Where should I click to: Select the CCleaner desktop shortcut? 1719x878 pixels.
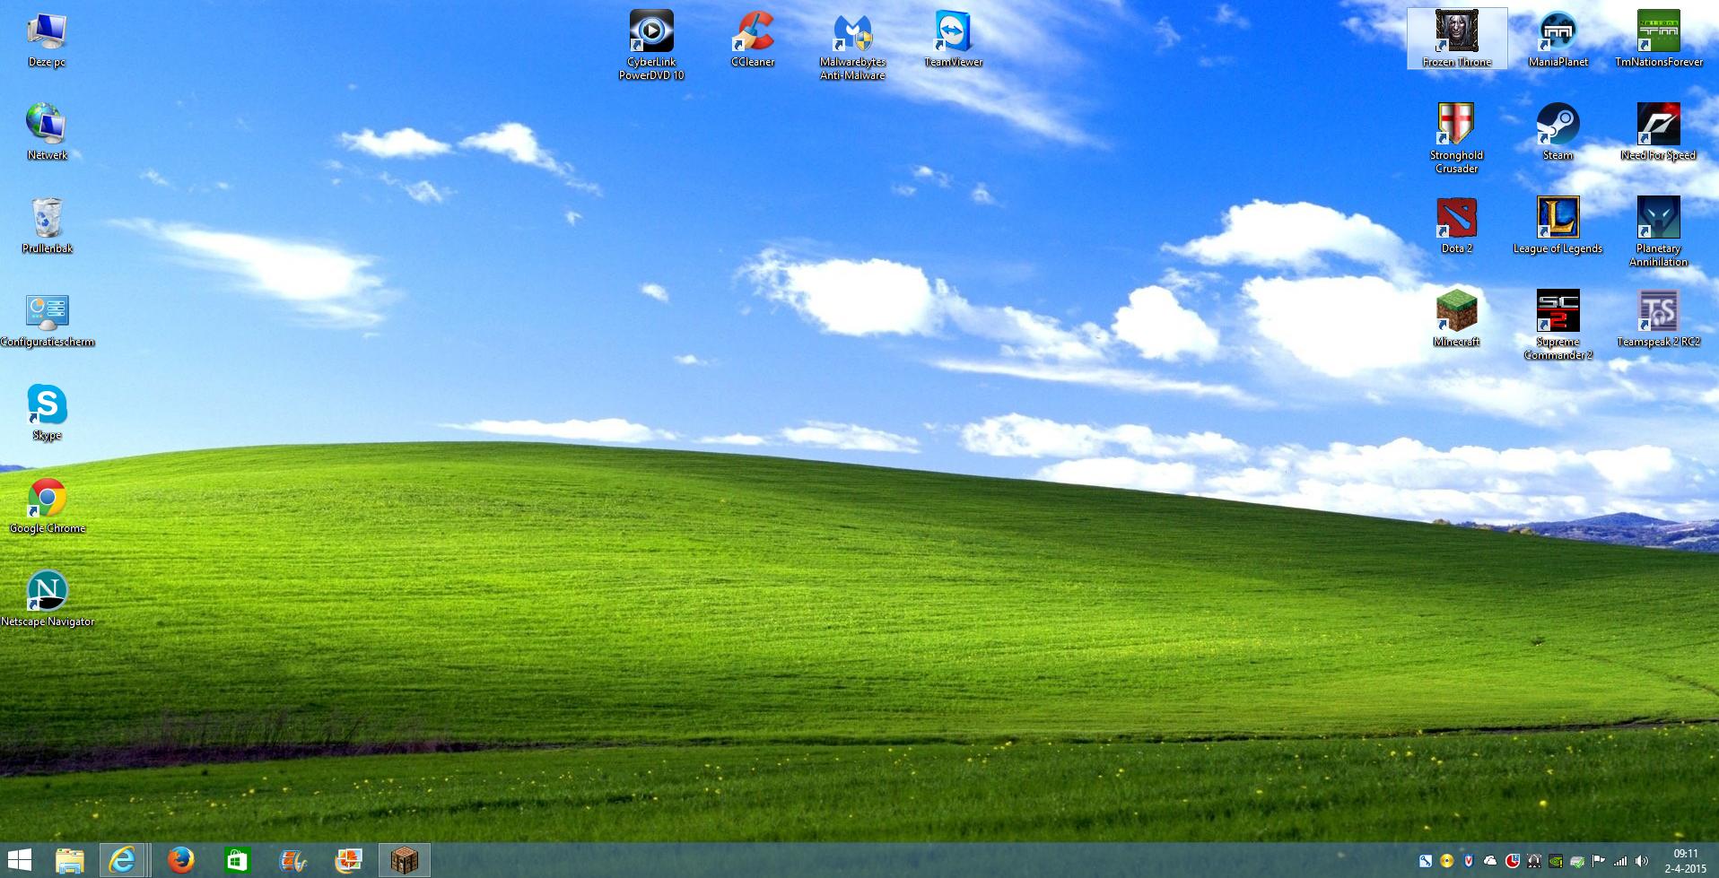click(x=753, y=40)
